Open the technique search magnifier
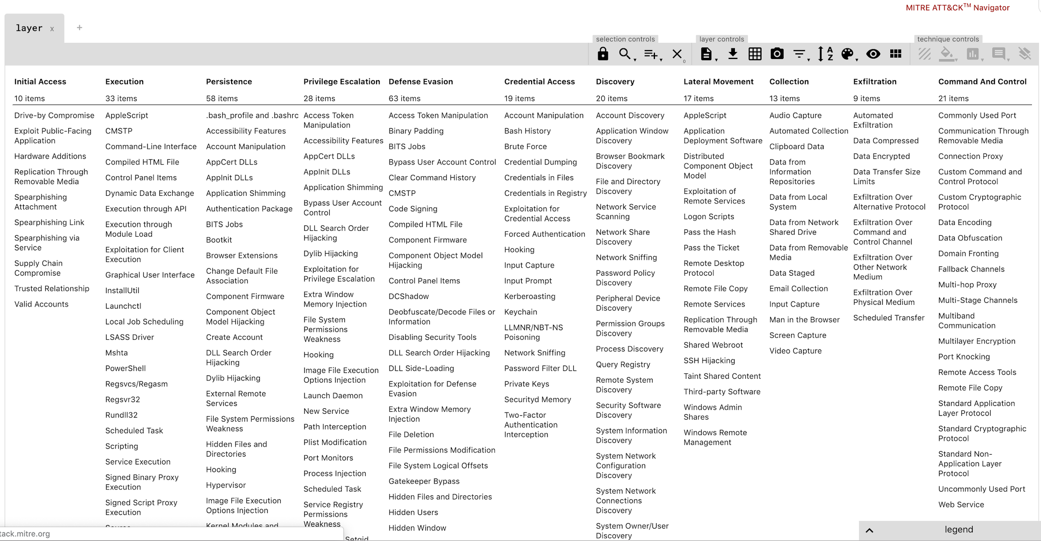1041x541 pixels. click(625, 54)
